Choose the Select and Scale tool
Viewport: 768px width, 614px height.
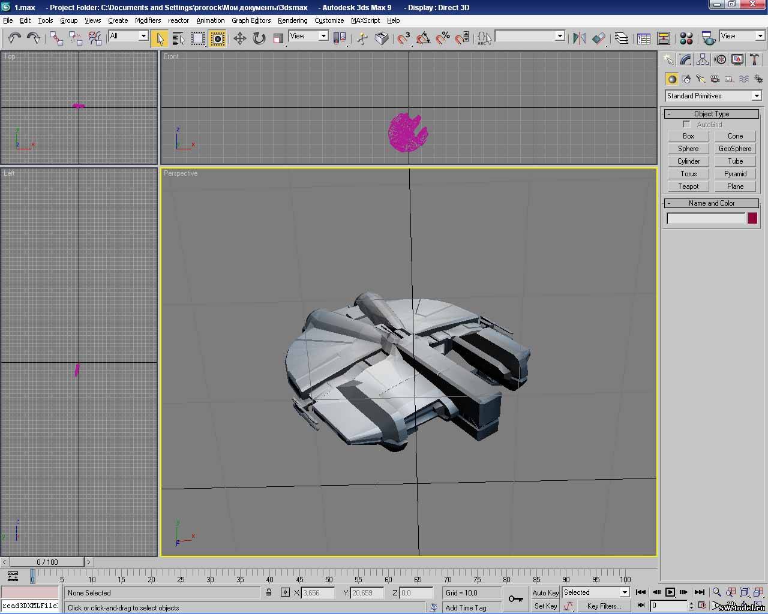[x=278, y=38]
